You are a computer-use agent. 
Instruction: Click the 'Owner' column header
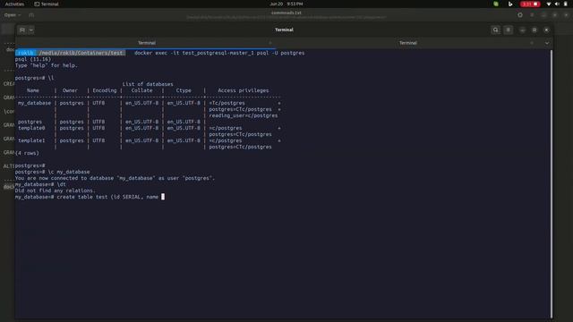(x=70, y=90)
